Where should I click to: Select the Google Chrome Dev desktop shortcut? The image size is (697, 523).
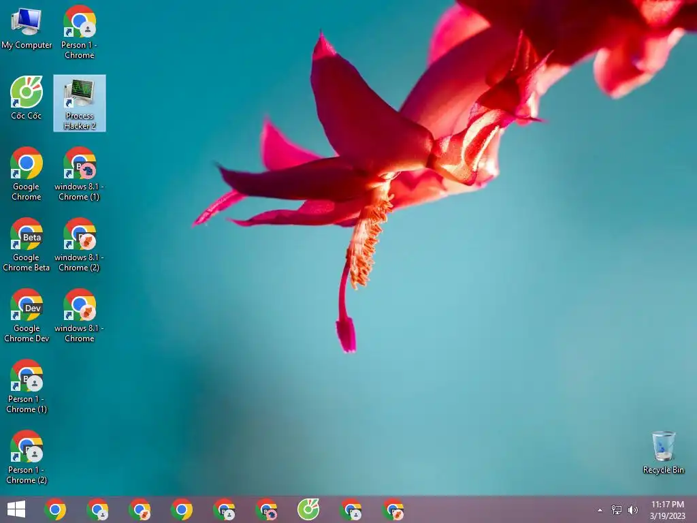(x=27, y=315)
